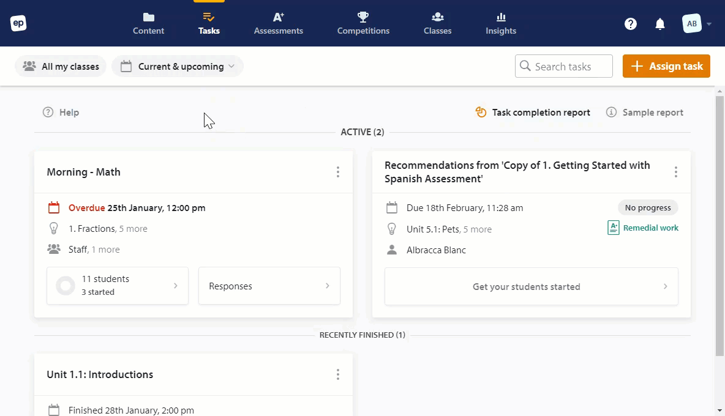Viewport: 725px width, 416px height.
Task: Open the Morning - Math options menu
Action: pos(338,173)
